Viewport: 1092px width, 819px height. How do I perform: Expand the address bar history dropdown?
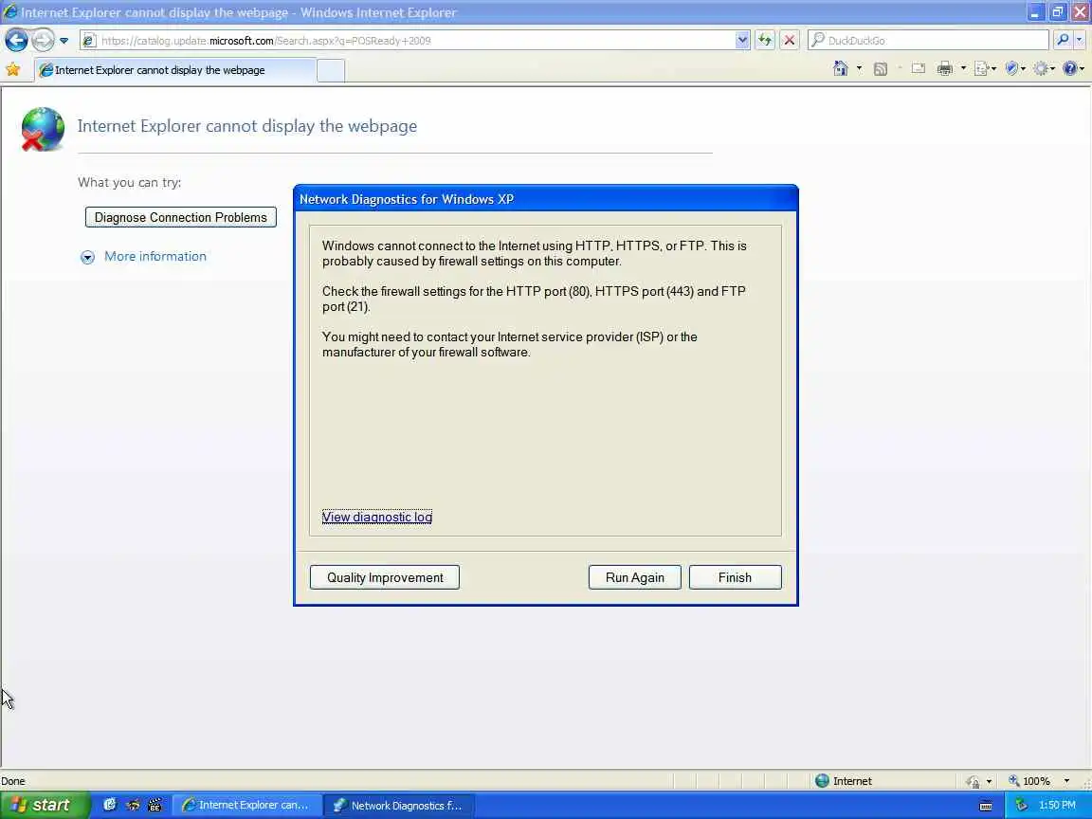click(742, 41)
